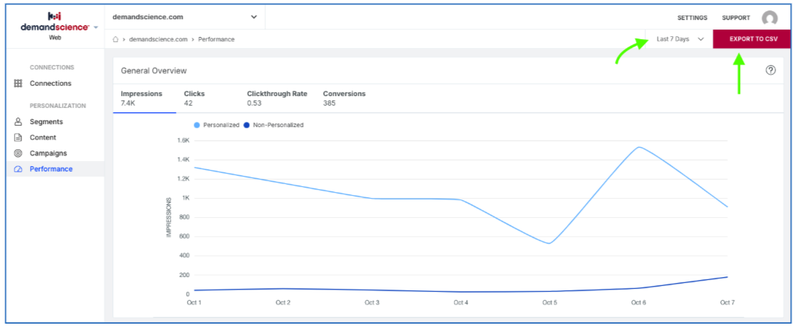Open the user profile avatar

(770, 18)
